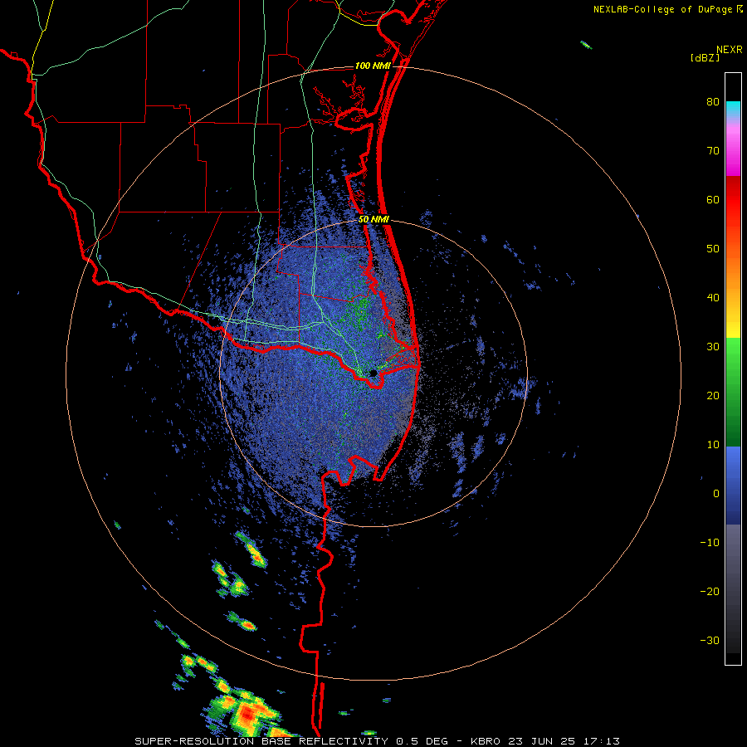This screenshot has width=747, height=747.
Task: Click the -10 value on the dBZ scale
Action: coord(710,543)
